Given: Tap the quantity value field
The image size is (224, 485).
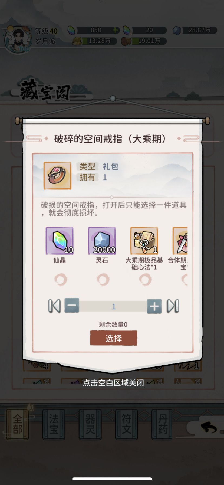Looking at the screenshot, I should click(x=113, y=306).
